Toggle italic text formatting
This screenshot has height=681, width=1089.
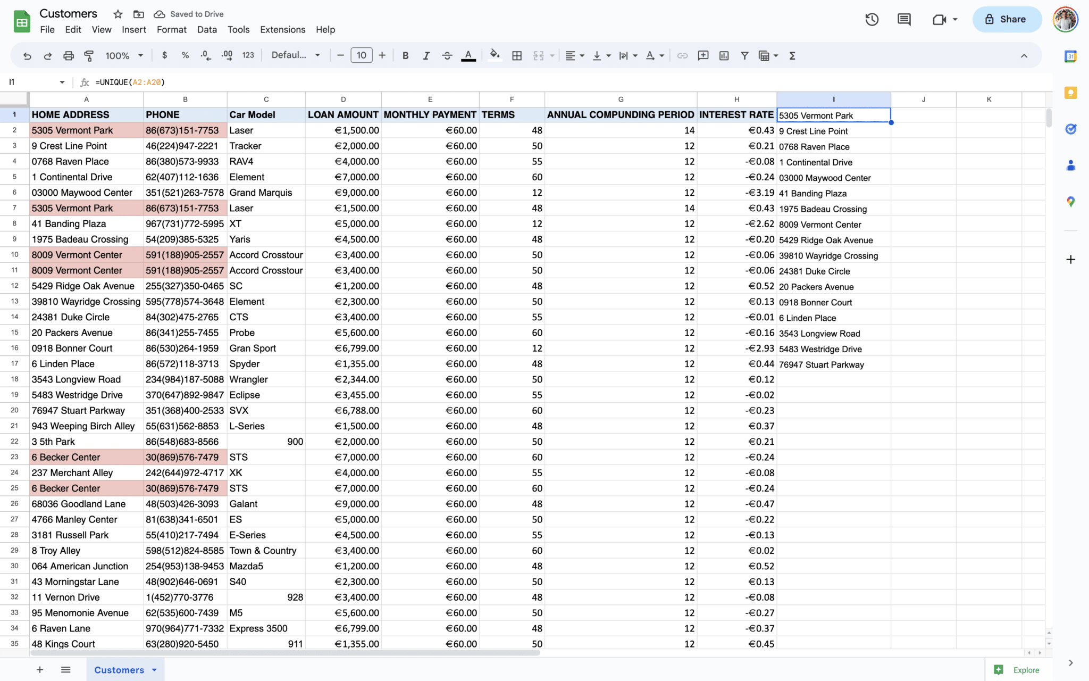426,55
